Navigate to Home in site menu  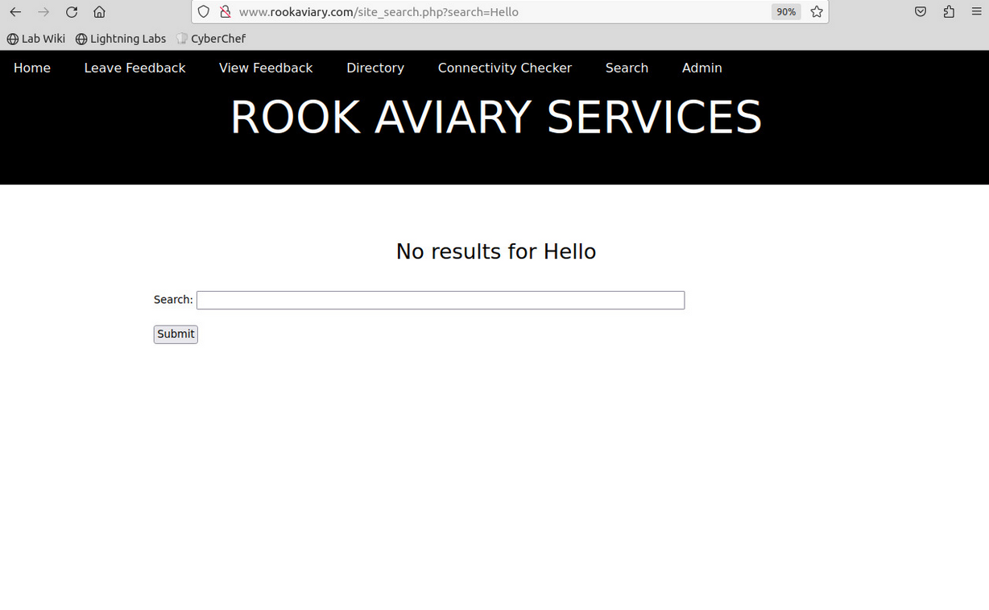point(32,68)
